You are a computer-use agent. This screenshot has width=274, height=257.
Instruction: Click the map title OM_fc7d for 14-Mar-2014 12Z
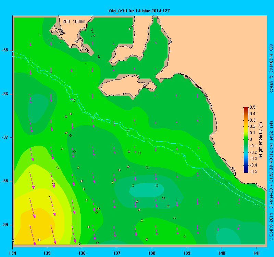pyautogui.click(x=139, y=11)
